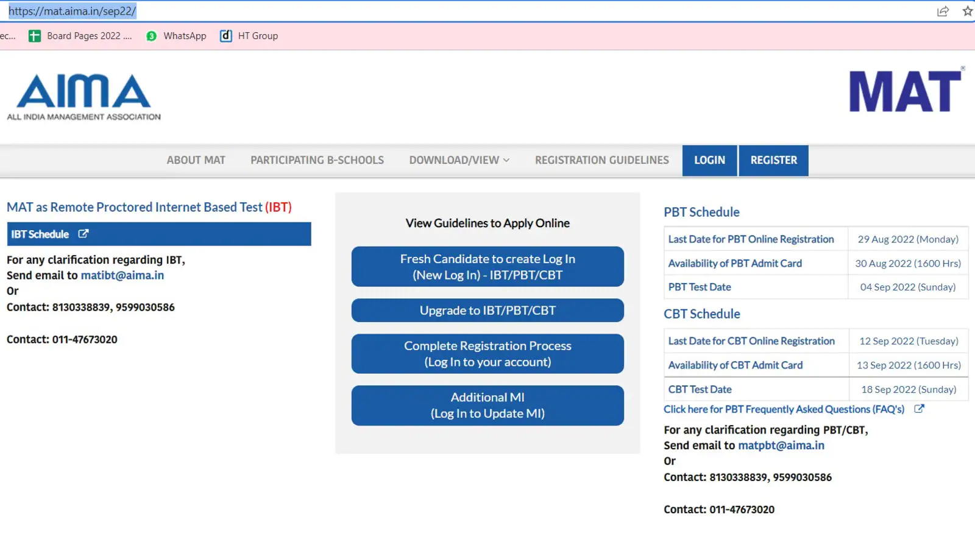
Task: Open the About MAT menu item
Action: 196,160
